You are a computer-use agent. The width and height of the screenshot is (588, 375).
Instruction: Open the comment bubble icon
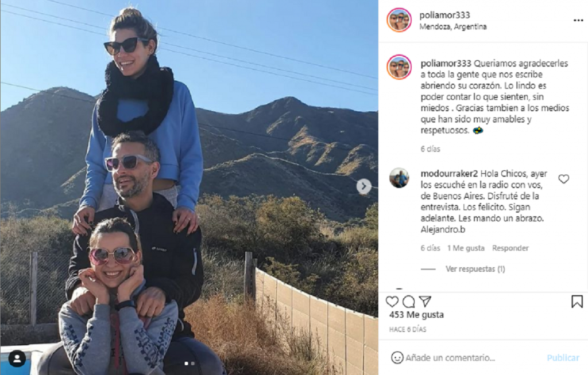[408, 302]
